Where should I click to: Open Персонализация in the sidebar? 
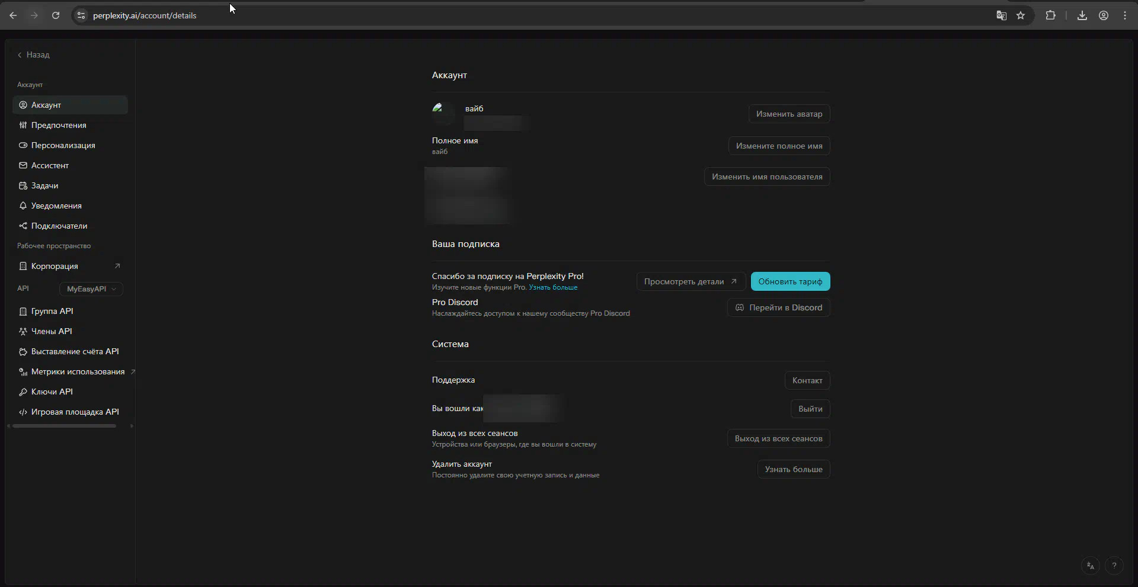click(x=63, y=145)
